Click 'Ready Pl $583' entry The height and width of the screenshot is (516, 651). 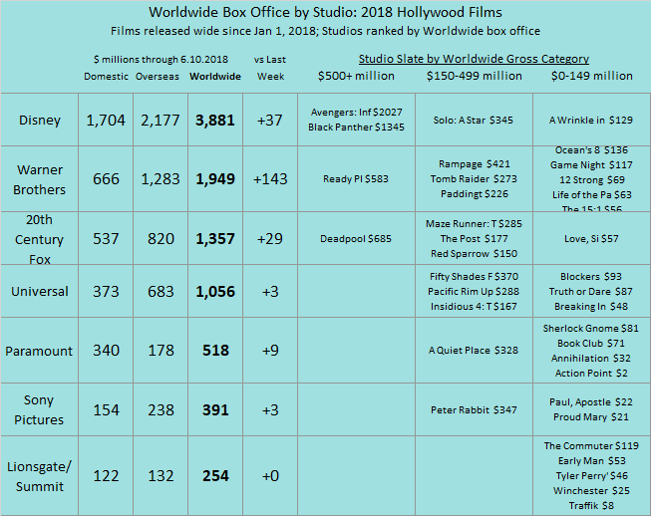pyautogui.click(x=356, y=179)
